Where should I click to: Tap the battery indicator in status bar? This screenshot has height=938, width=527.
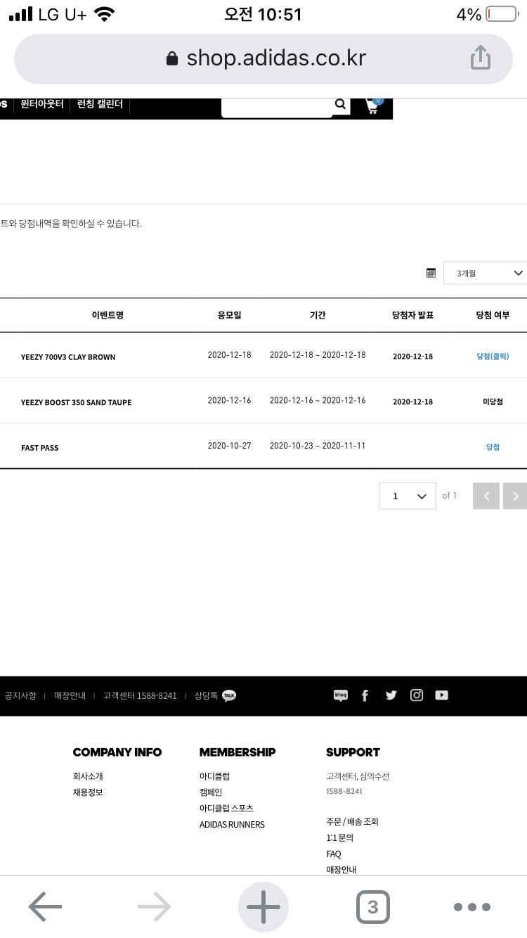[x=502, y=14]
